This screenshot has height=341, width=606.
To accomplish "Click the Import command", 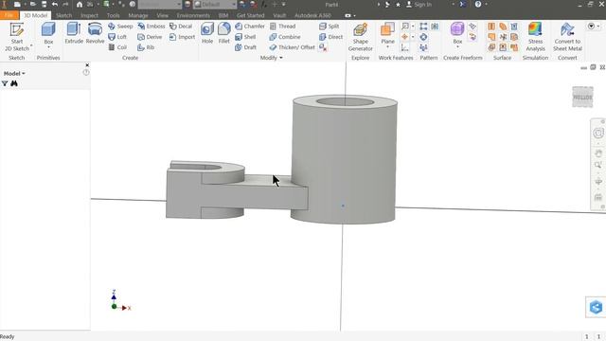I will (182, 37).
